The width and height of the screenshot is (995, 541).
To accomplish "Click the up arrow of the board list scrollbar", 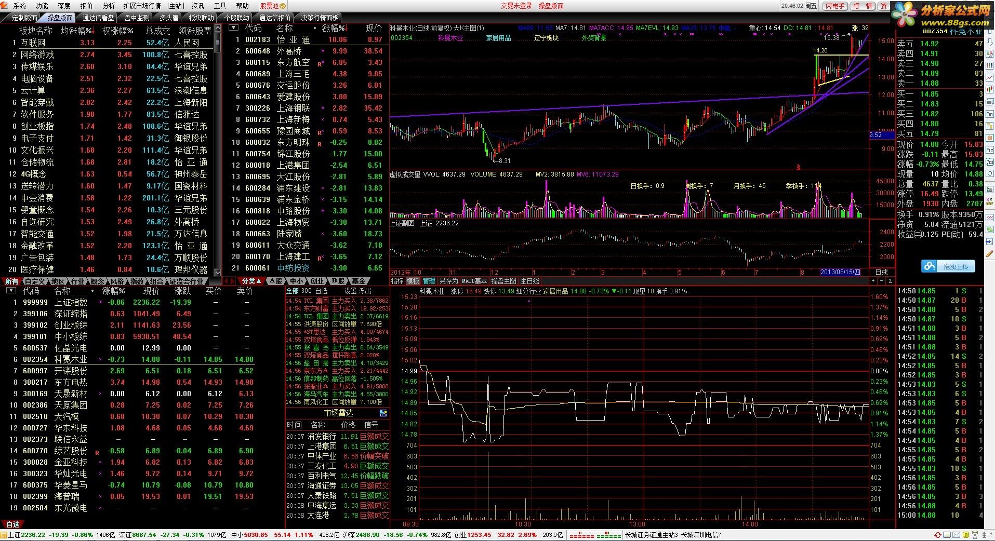I will (x=218, y=28).
